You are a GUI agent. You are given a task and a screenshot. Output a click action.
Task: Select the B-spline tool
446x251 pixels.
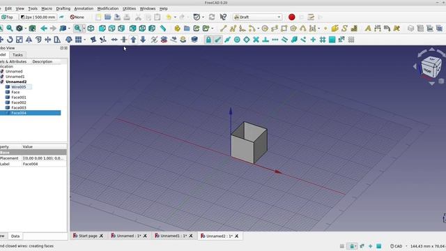pyautogui.click(x=302, y=28)
